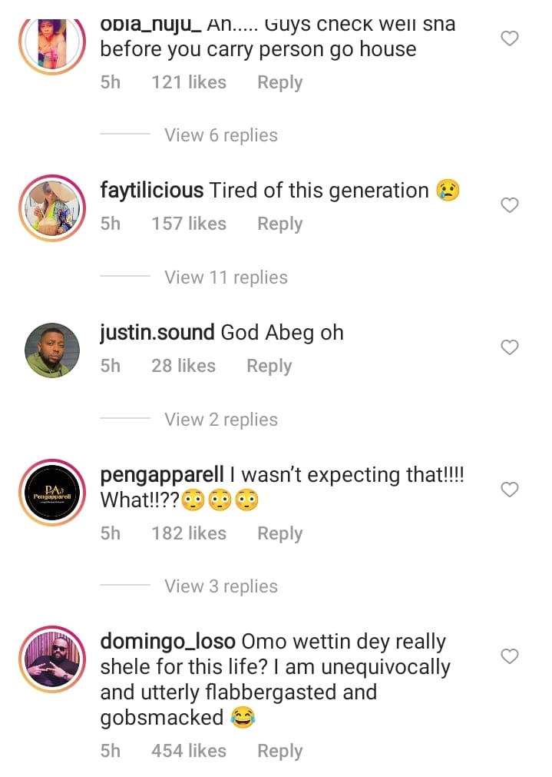Expand View 6 replies
Image resolution: width=552 pixels, height=777 pixels.
click(x=221, y=135)
